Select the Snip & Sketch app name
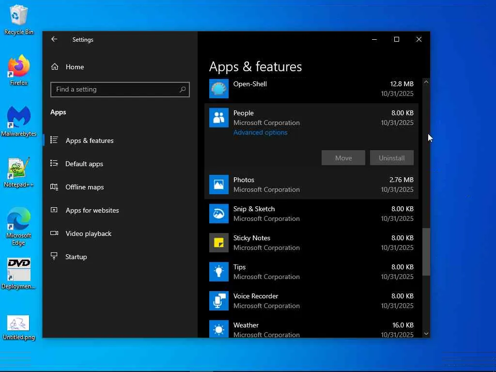Viewport: 496px width, 372px height. pos(254,209)
